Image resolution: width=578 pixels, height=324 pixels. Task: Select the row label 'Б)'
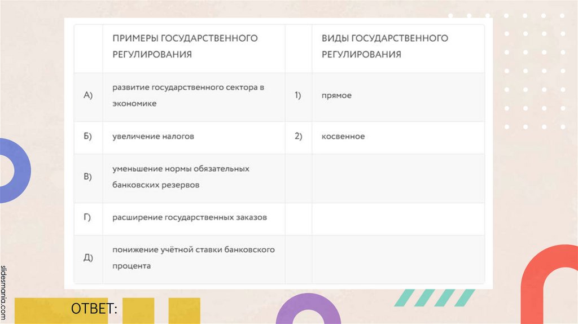pyautogui.click(x=87, y=136)
